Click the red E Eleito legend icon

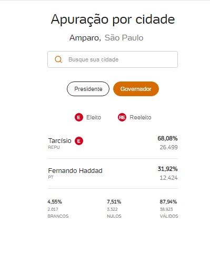pyautogui.click(x=79, y=117)
